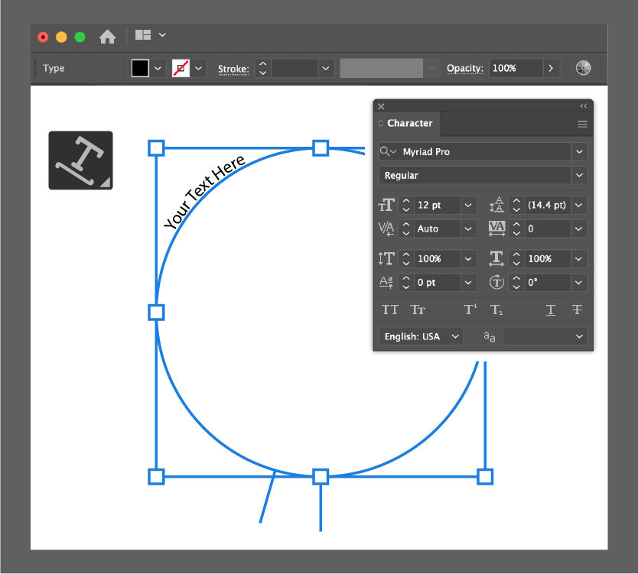
Task: Open the Character panel hamburger menu
Action: [582, 124]
